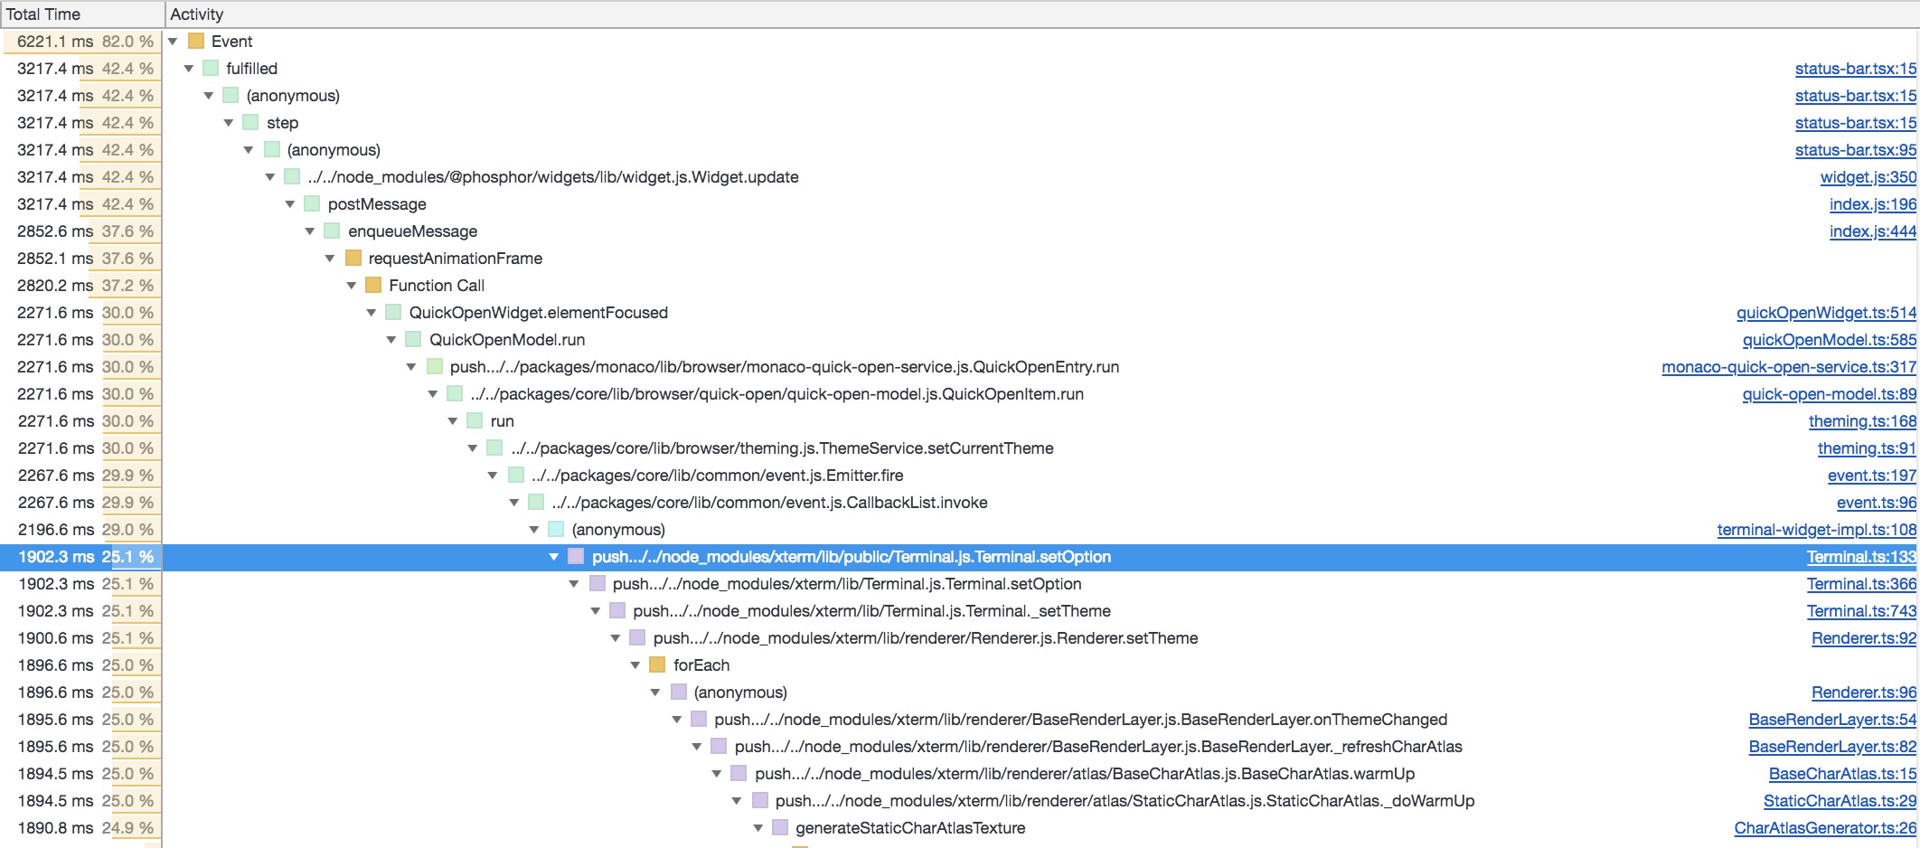The width and height of the screenshot is (1920, 848).
Task: Collapse the BaseCharAtlas.warmUp entry
Action: (717, 774)
